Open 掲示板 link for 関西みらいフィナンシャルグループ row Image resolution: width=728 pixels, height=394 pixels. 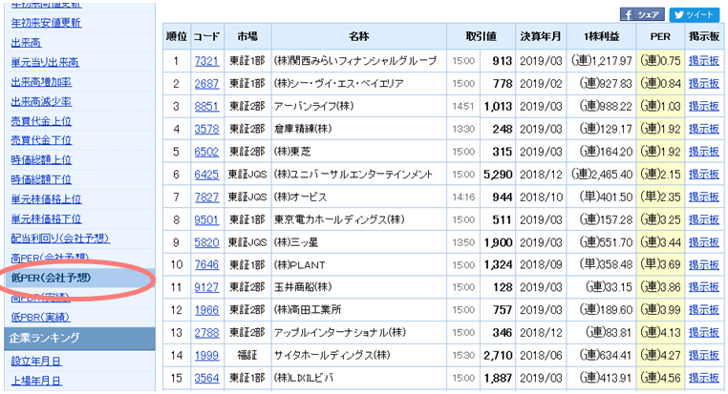coord(704,61)
